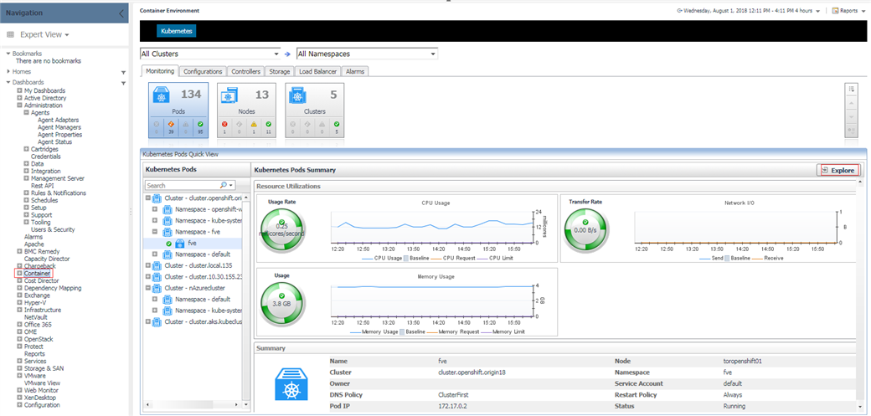The height and width of the screenshot is (416, 871).
Task: Open the All Namespaces dropdown
Action: tap(367, 54)
